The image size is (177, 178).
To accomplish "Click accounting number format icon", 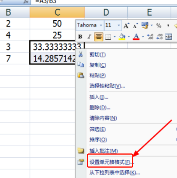I will tap(145, 25).
